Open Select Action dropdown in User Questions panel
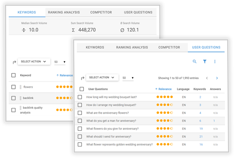The height and width of the screenshot is (161, 236). 101,78
